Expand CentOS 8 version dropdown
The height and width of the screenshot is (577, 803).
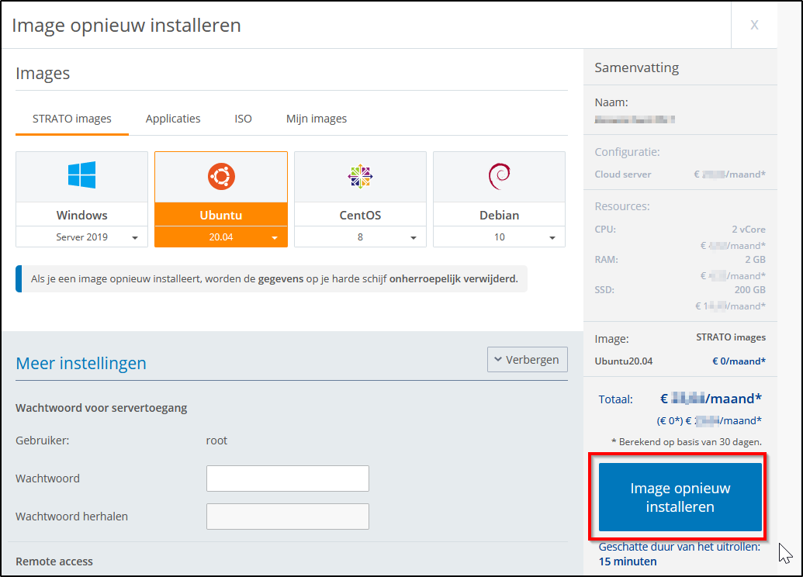click(360, 237)
